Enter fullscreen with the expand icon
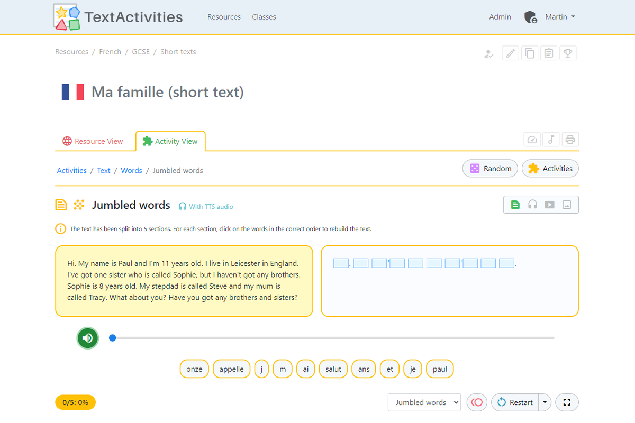Screen dimensions: 635x423 pyautogui.click(x=567, y=402)
